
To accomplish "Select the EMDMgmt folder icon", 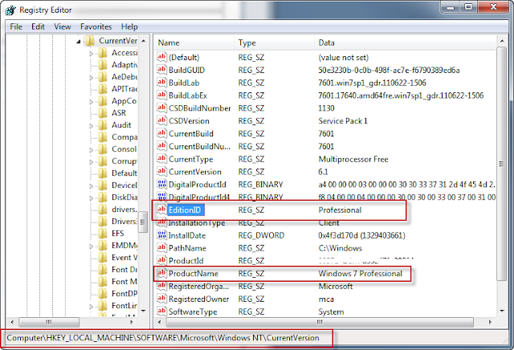I will pyautogui.click(x=103, y=246).
